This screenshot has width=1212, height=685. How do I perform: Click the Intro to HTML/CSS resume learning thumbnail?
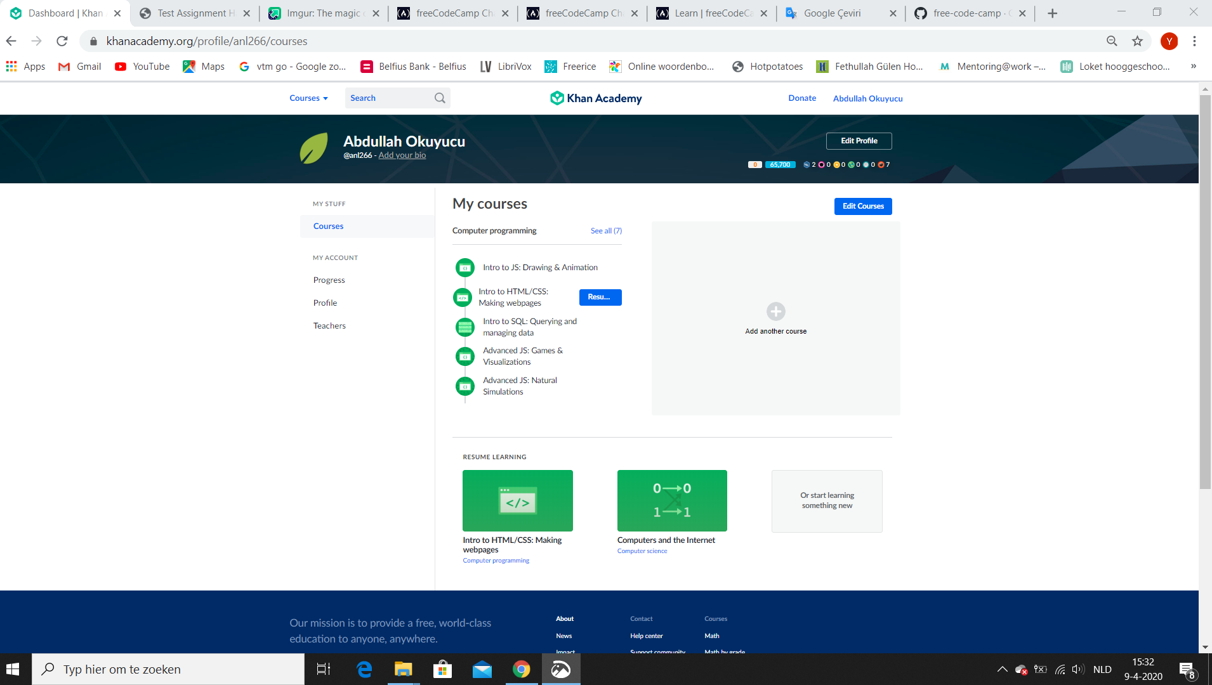517,500
